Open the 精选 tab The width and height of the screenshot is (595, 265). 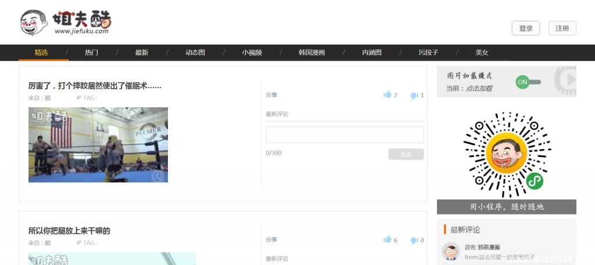[x=41, y=53]
